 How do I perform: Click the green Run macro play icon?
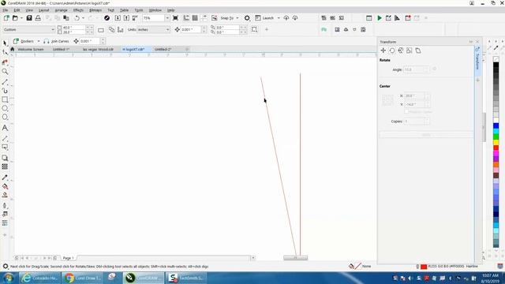pos(380,18)
